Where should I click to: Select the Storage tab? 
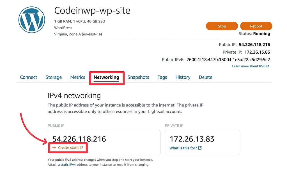click(x=53, y=77)
